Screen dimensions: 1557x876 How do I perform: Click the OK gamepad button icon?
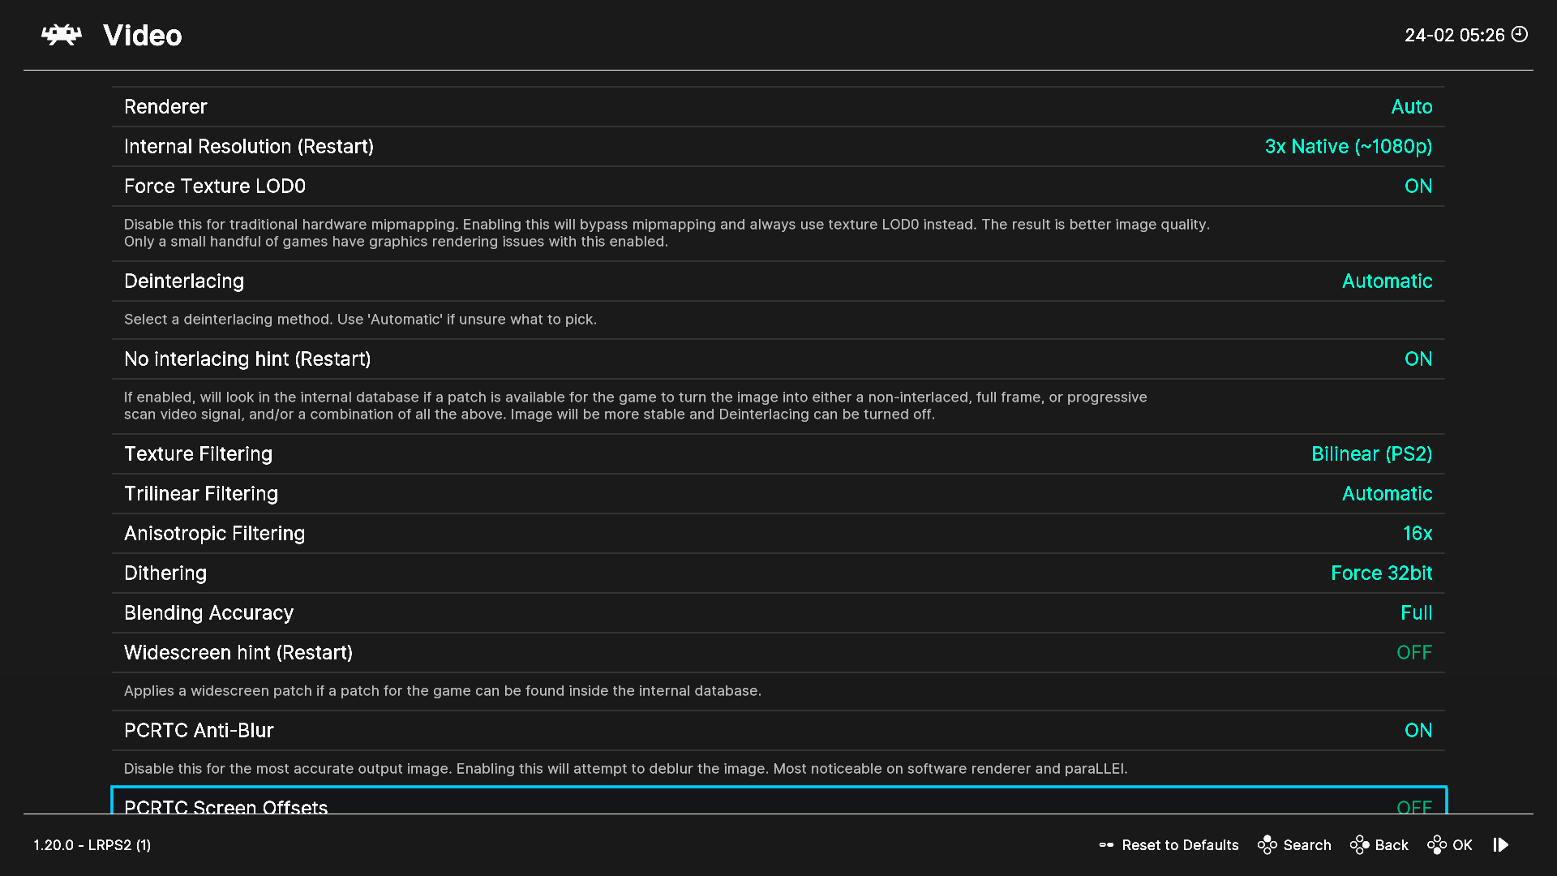[x=1437, y=845]
